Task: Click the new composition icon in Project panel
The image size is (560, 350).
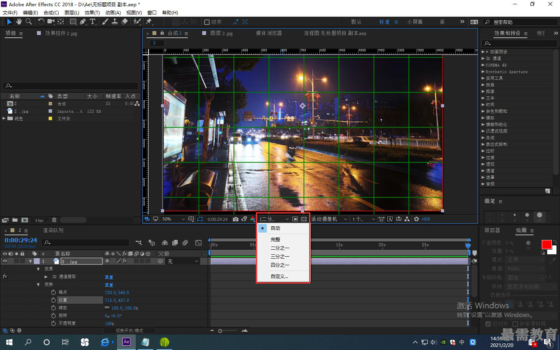Action: point(24,220)
